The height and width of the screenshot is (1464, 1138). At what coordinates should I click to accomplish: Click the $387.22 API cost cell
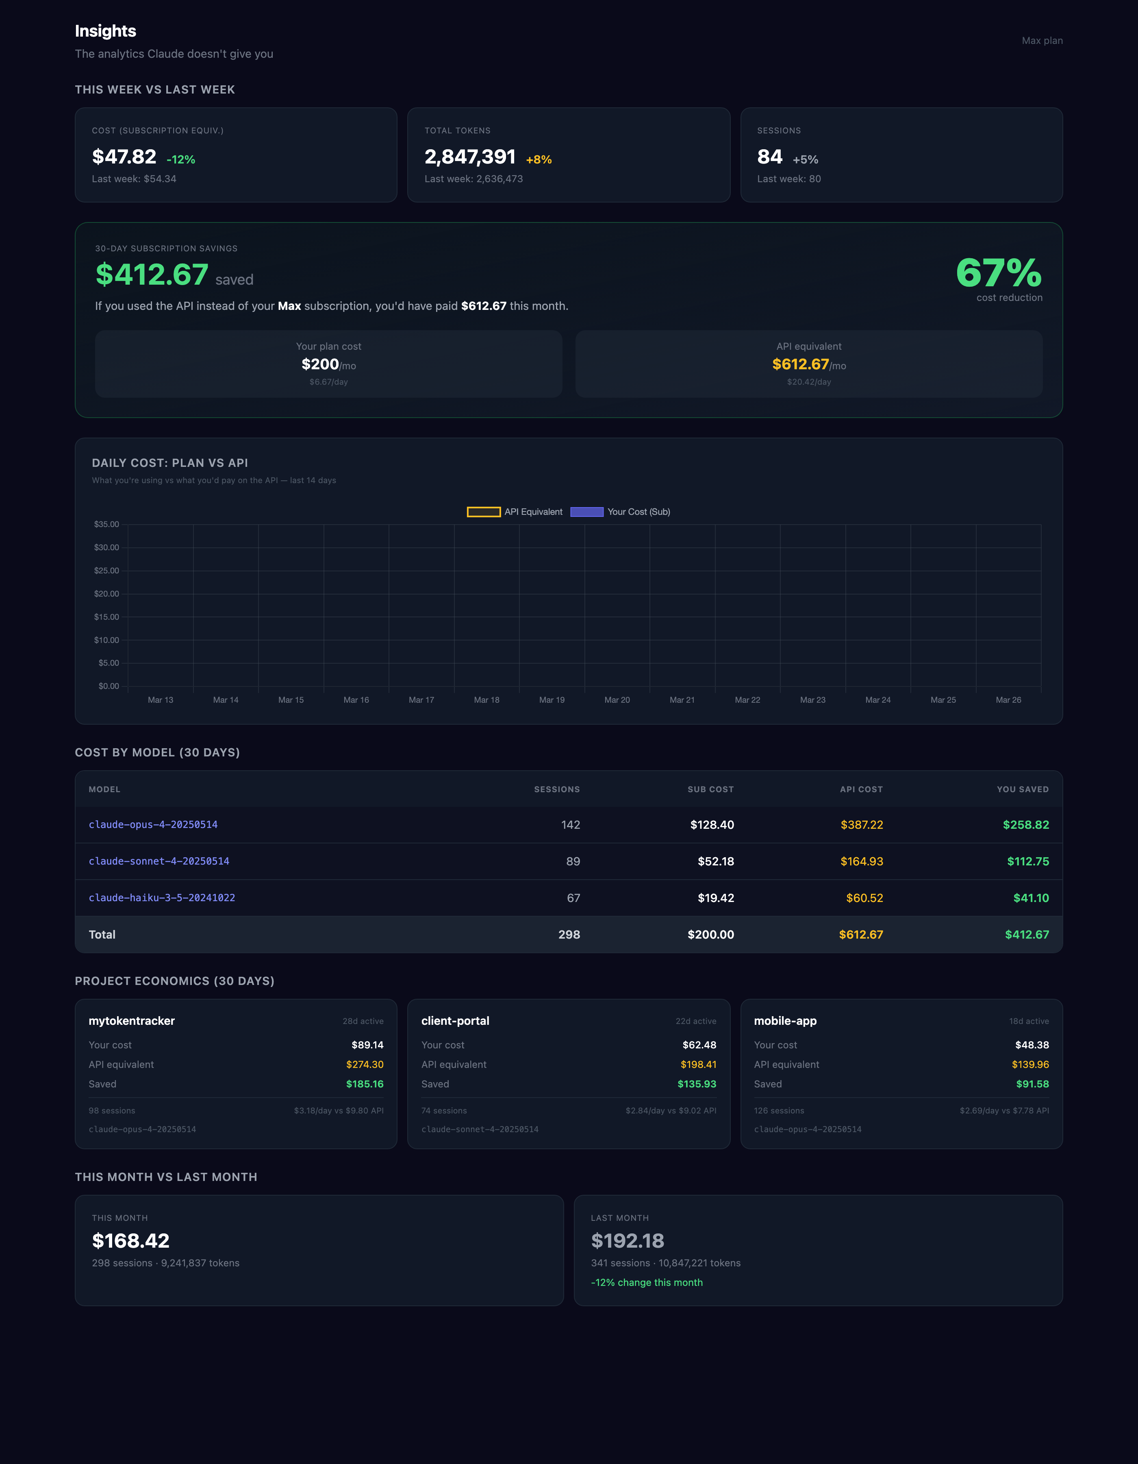(861, 825)
